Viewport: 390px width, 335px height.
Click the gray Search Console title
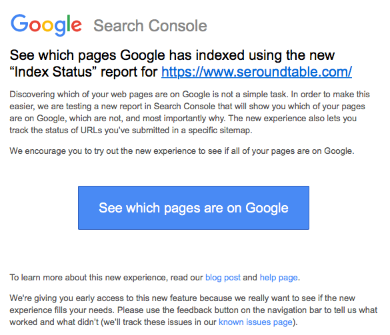tap(150, 25)
